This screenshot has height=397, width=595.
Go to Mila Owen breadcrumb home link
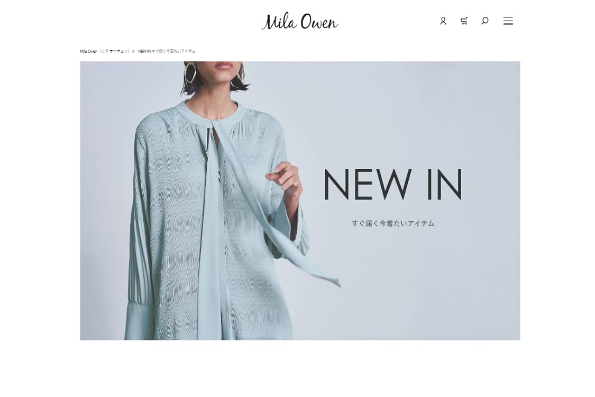[105, 51]
